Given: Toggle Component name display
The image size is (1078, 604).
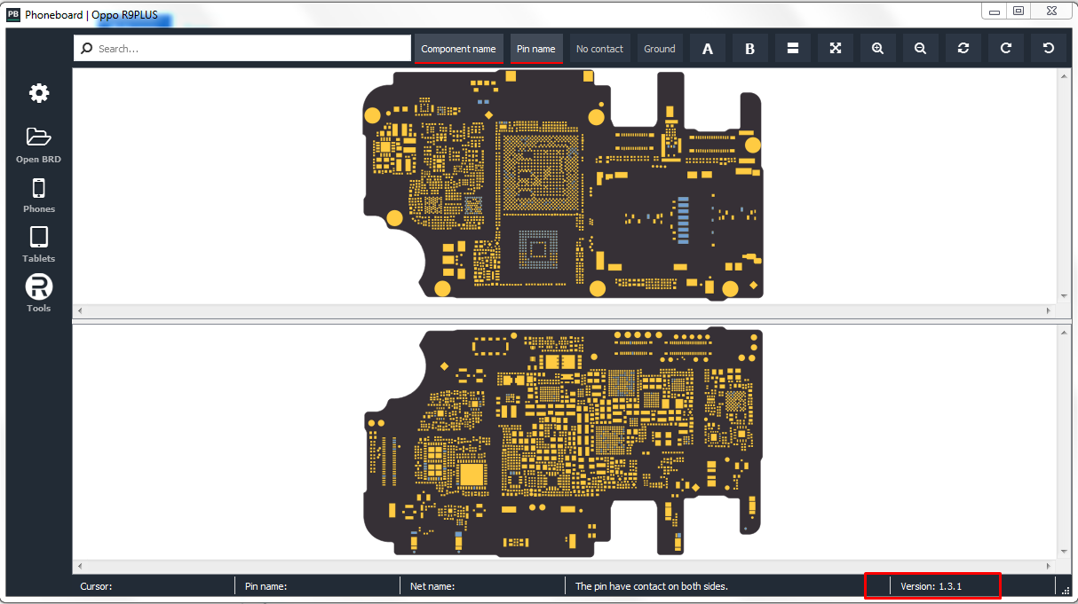Looking at the screenshot, I should 458,49.
